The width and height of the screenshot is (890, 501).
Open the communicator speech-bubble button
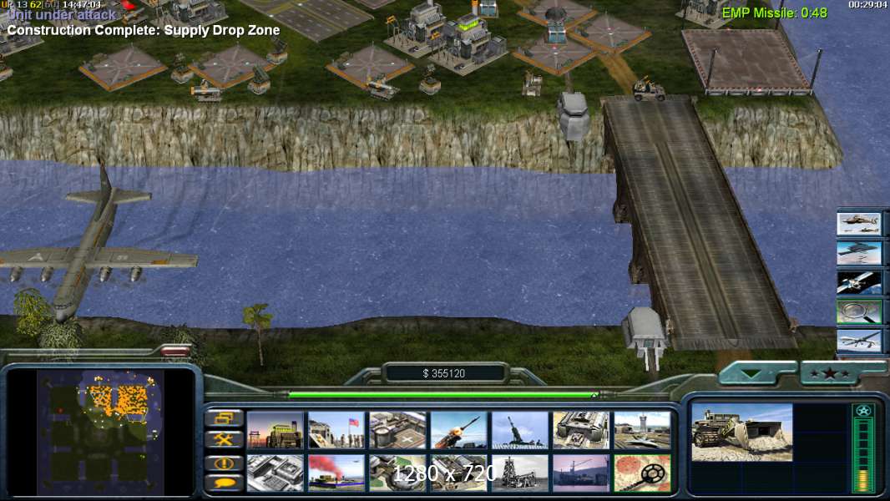(x=225, y=483)
